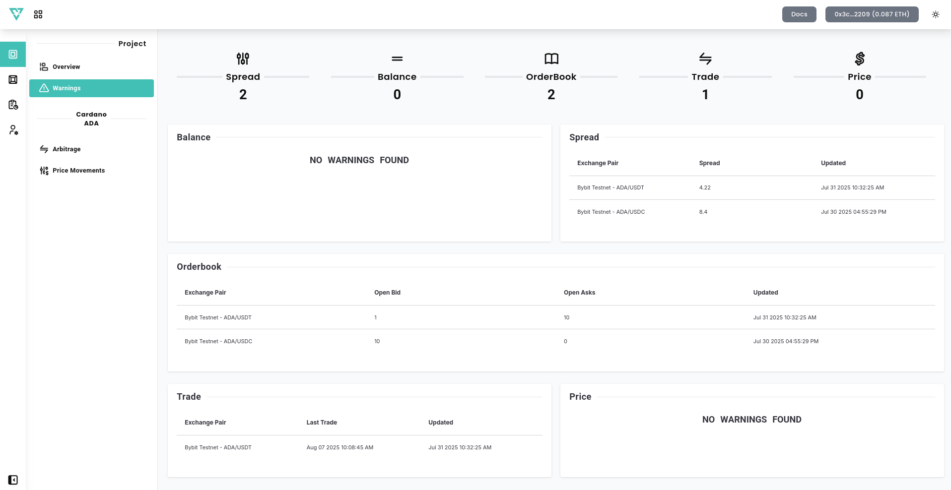Click the app logo in the top-left corner
This screenshot has width=951, height=490.
click(x=16, y=14)
